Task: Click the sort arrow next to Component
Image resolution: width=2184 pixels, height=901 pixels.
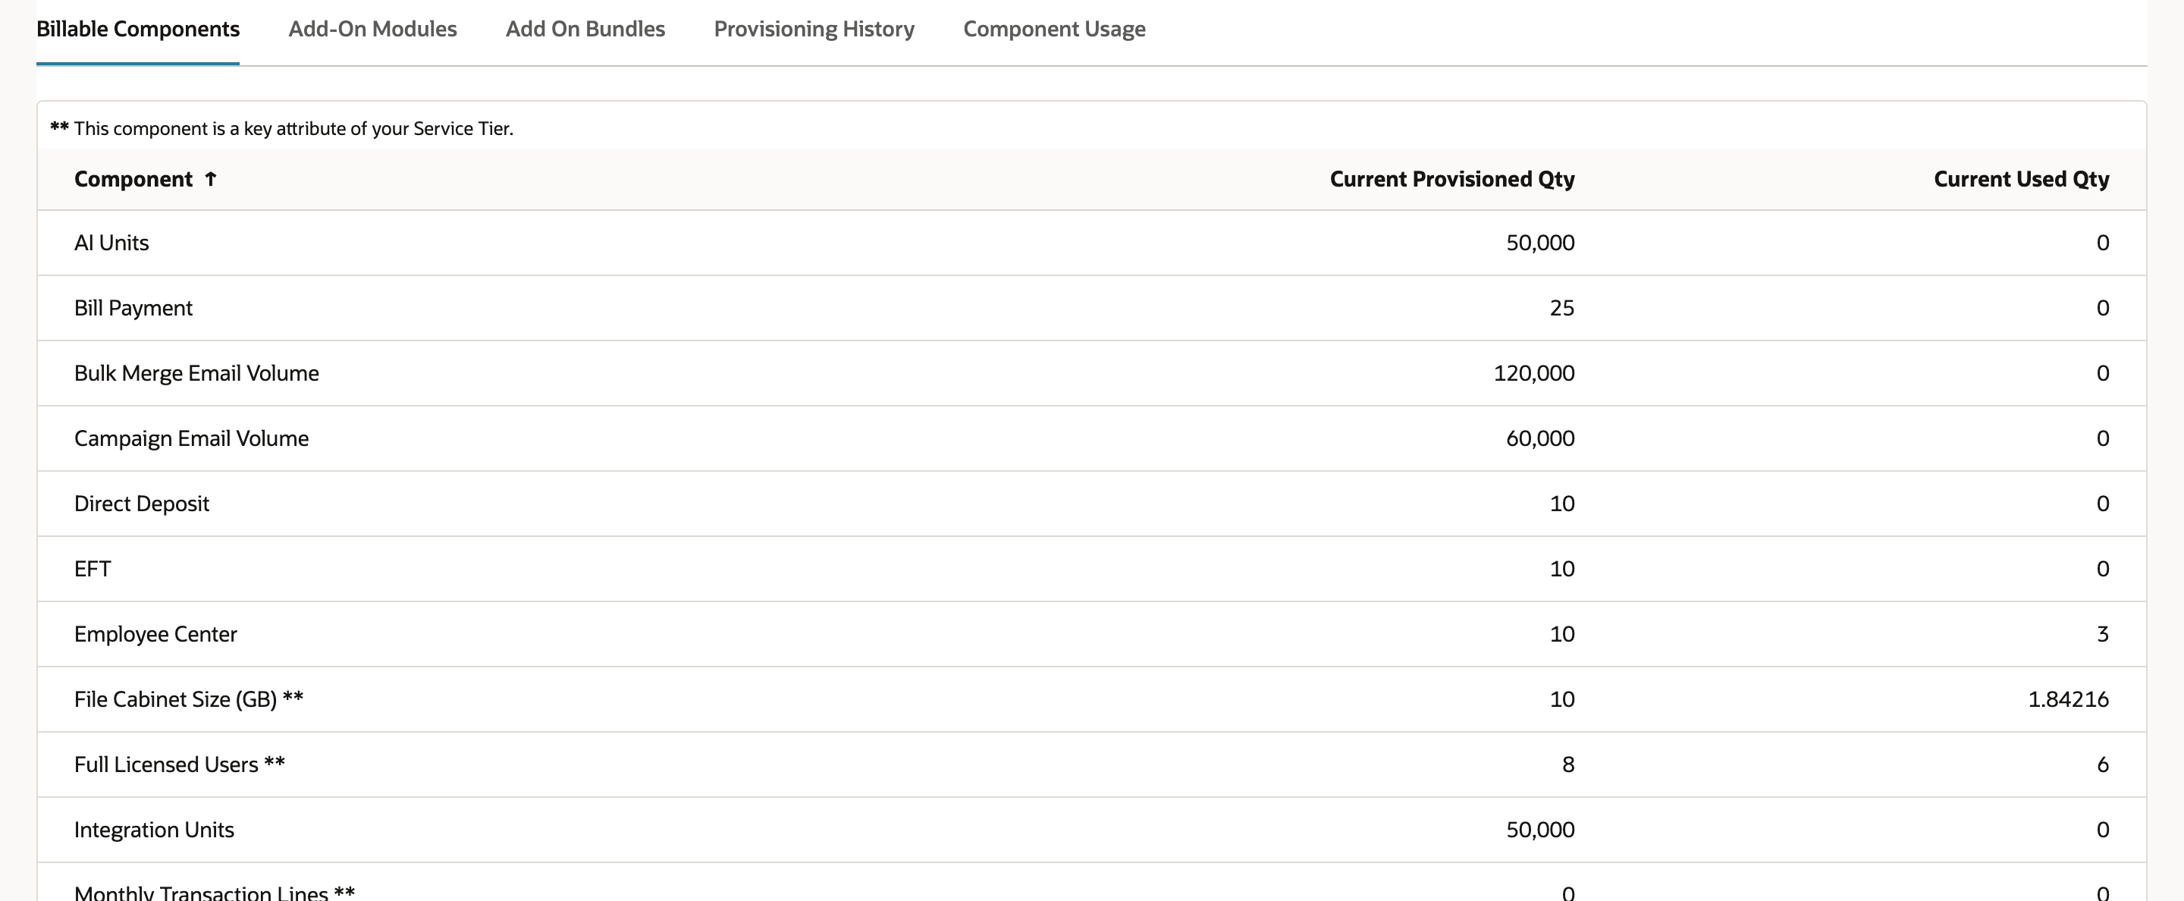Action: tap(211, 179)
